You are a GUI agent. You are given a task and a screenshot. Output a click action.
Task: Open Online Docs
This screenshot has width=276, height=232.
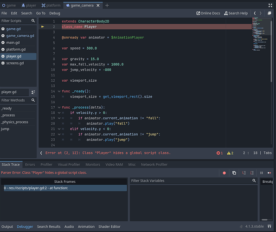[208, 13]
